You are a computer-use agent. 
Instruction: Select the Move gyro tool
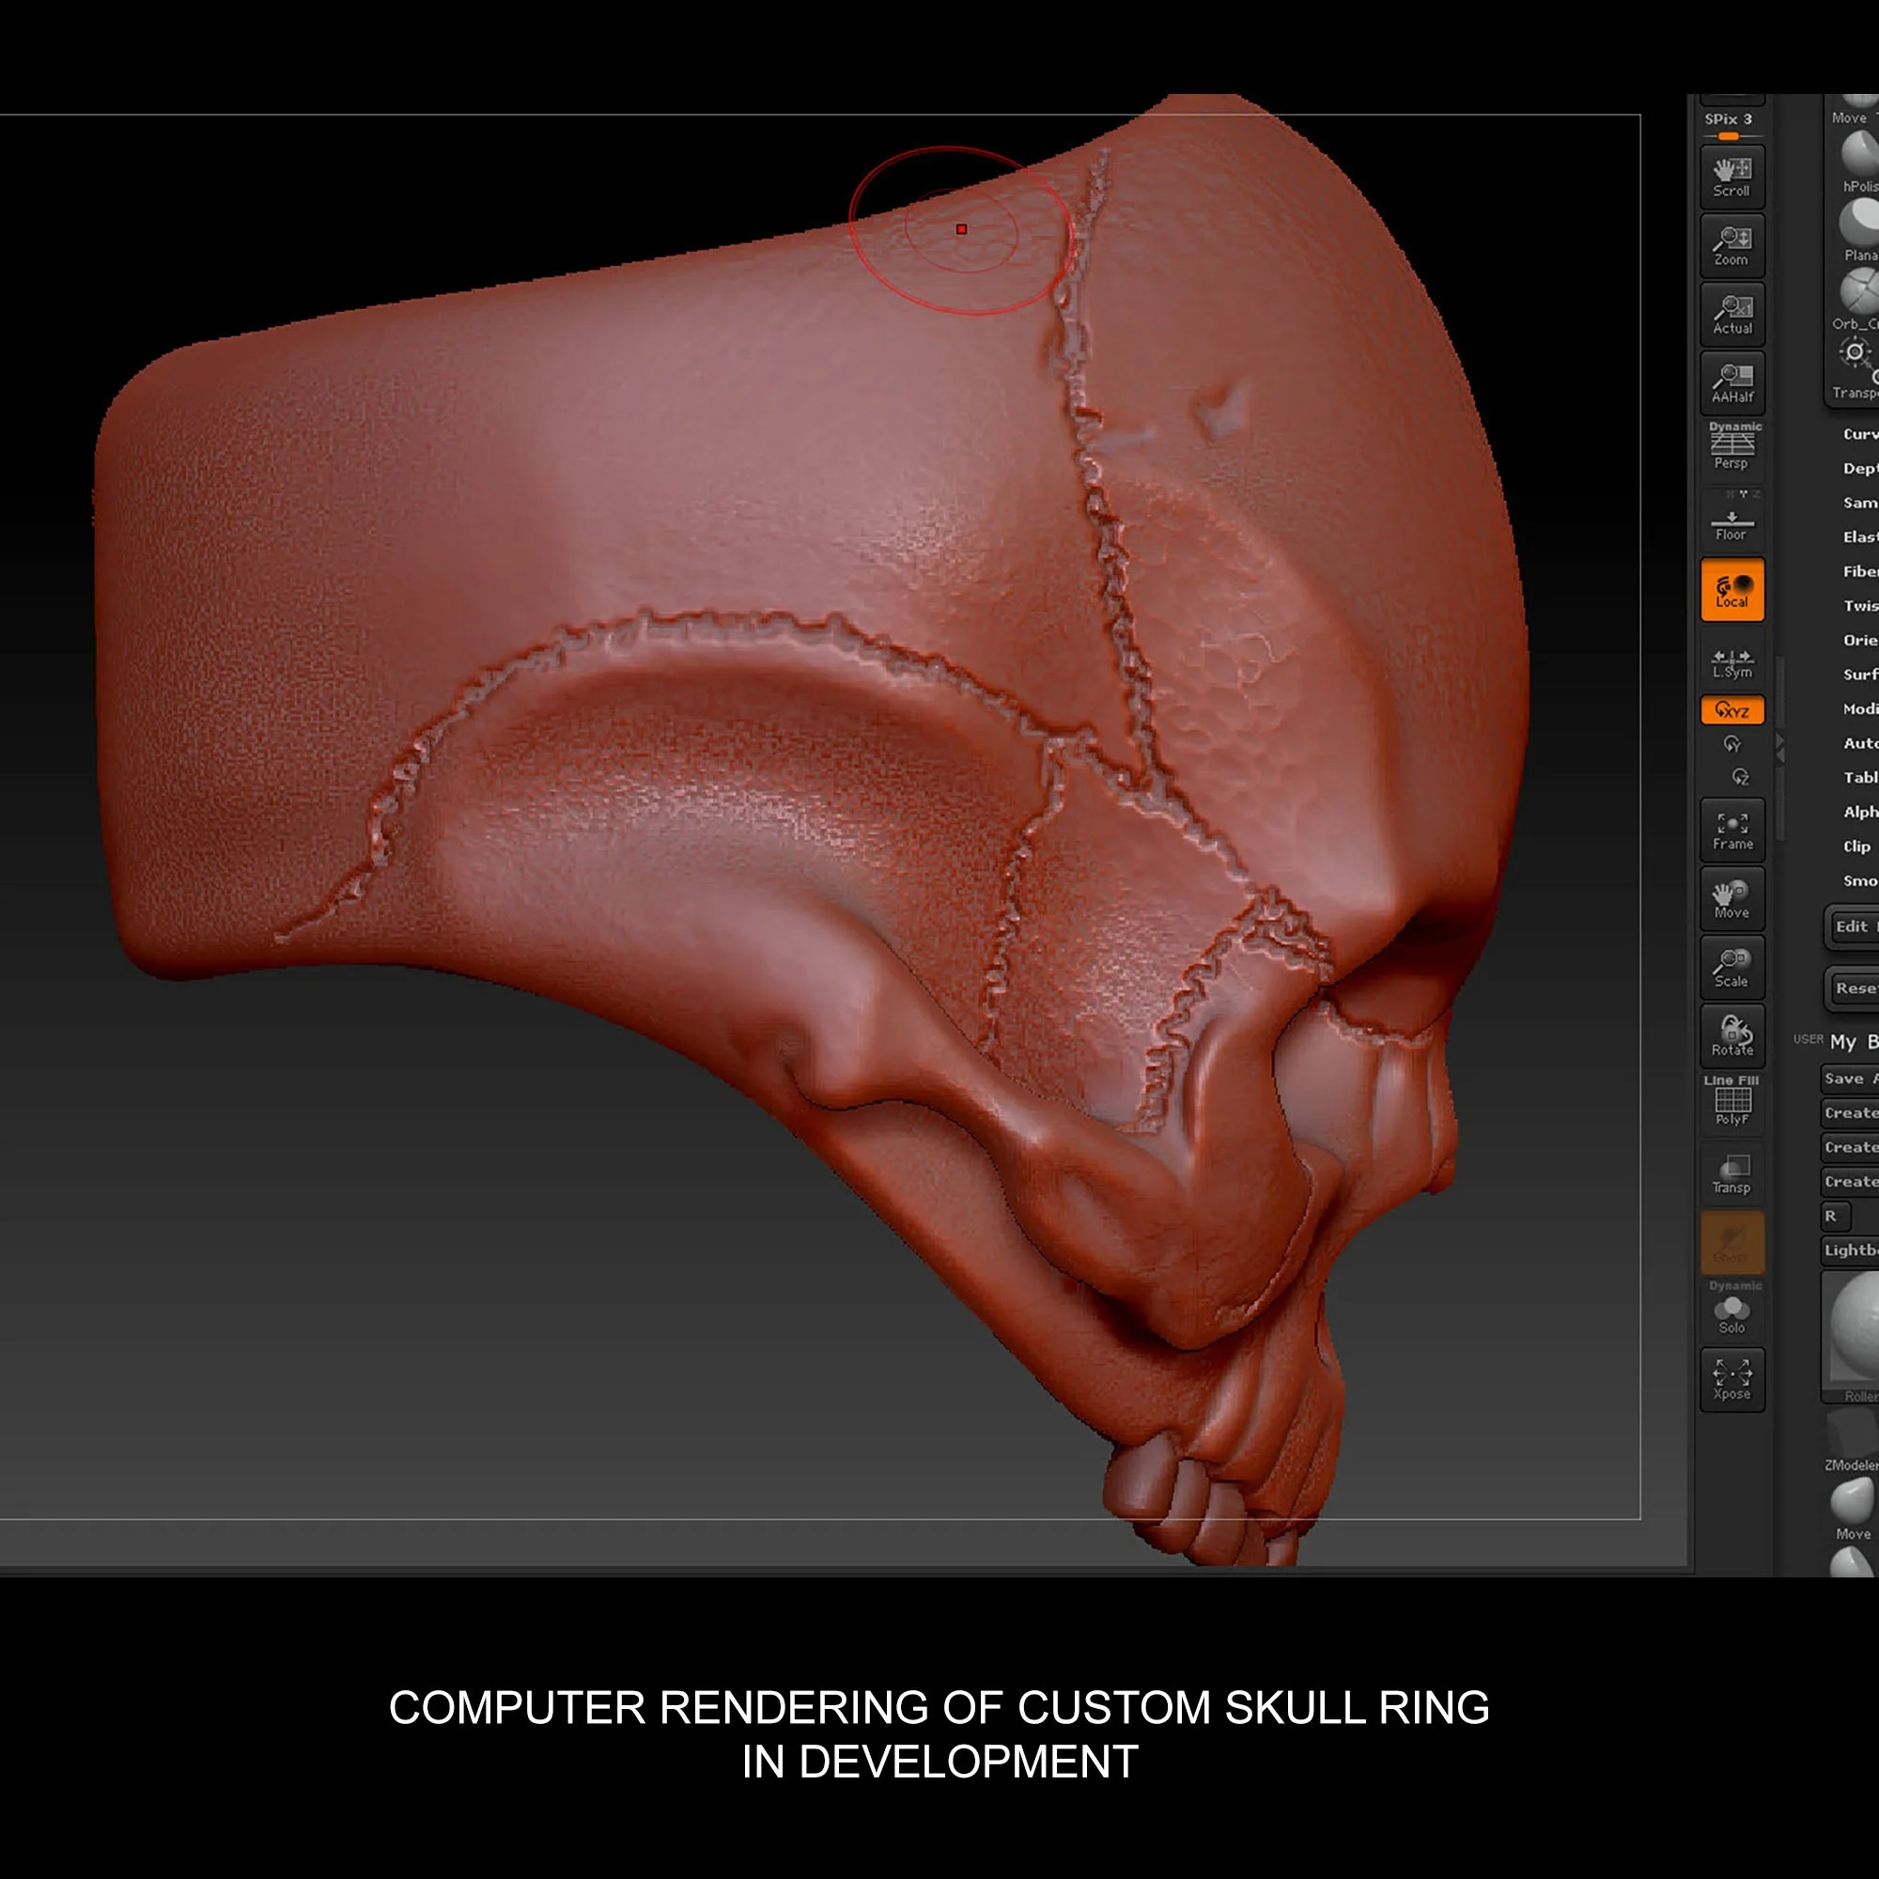[1731, 897]
